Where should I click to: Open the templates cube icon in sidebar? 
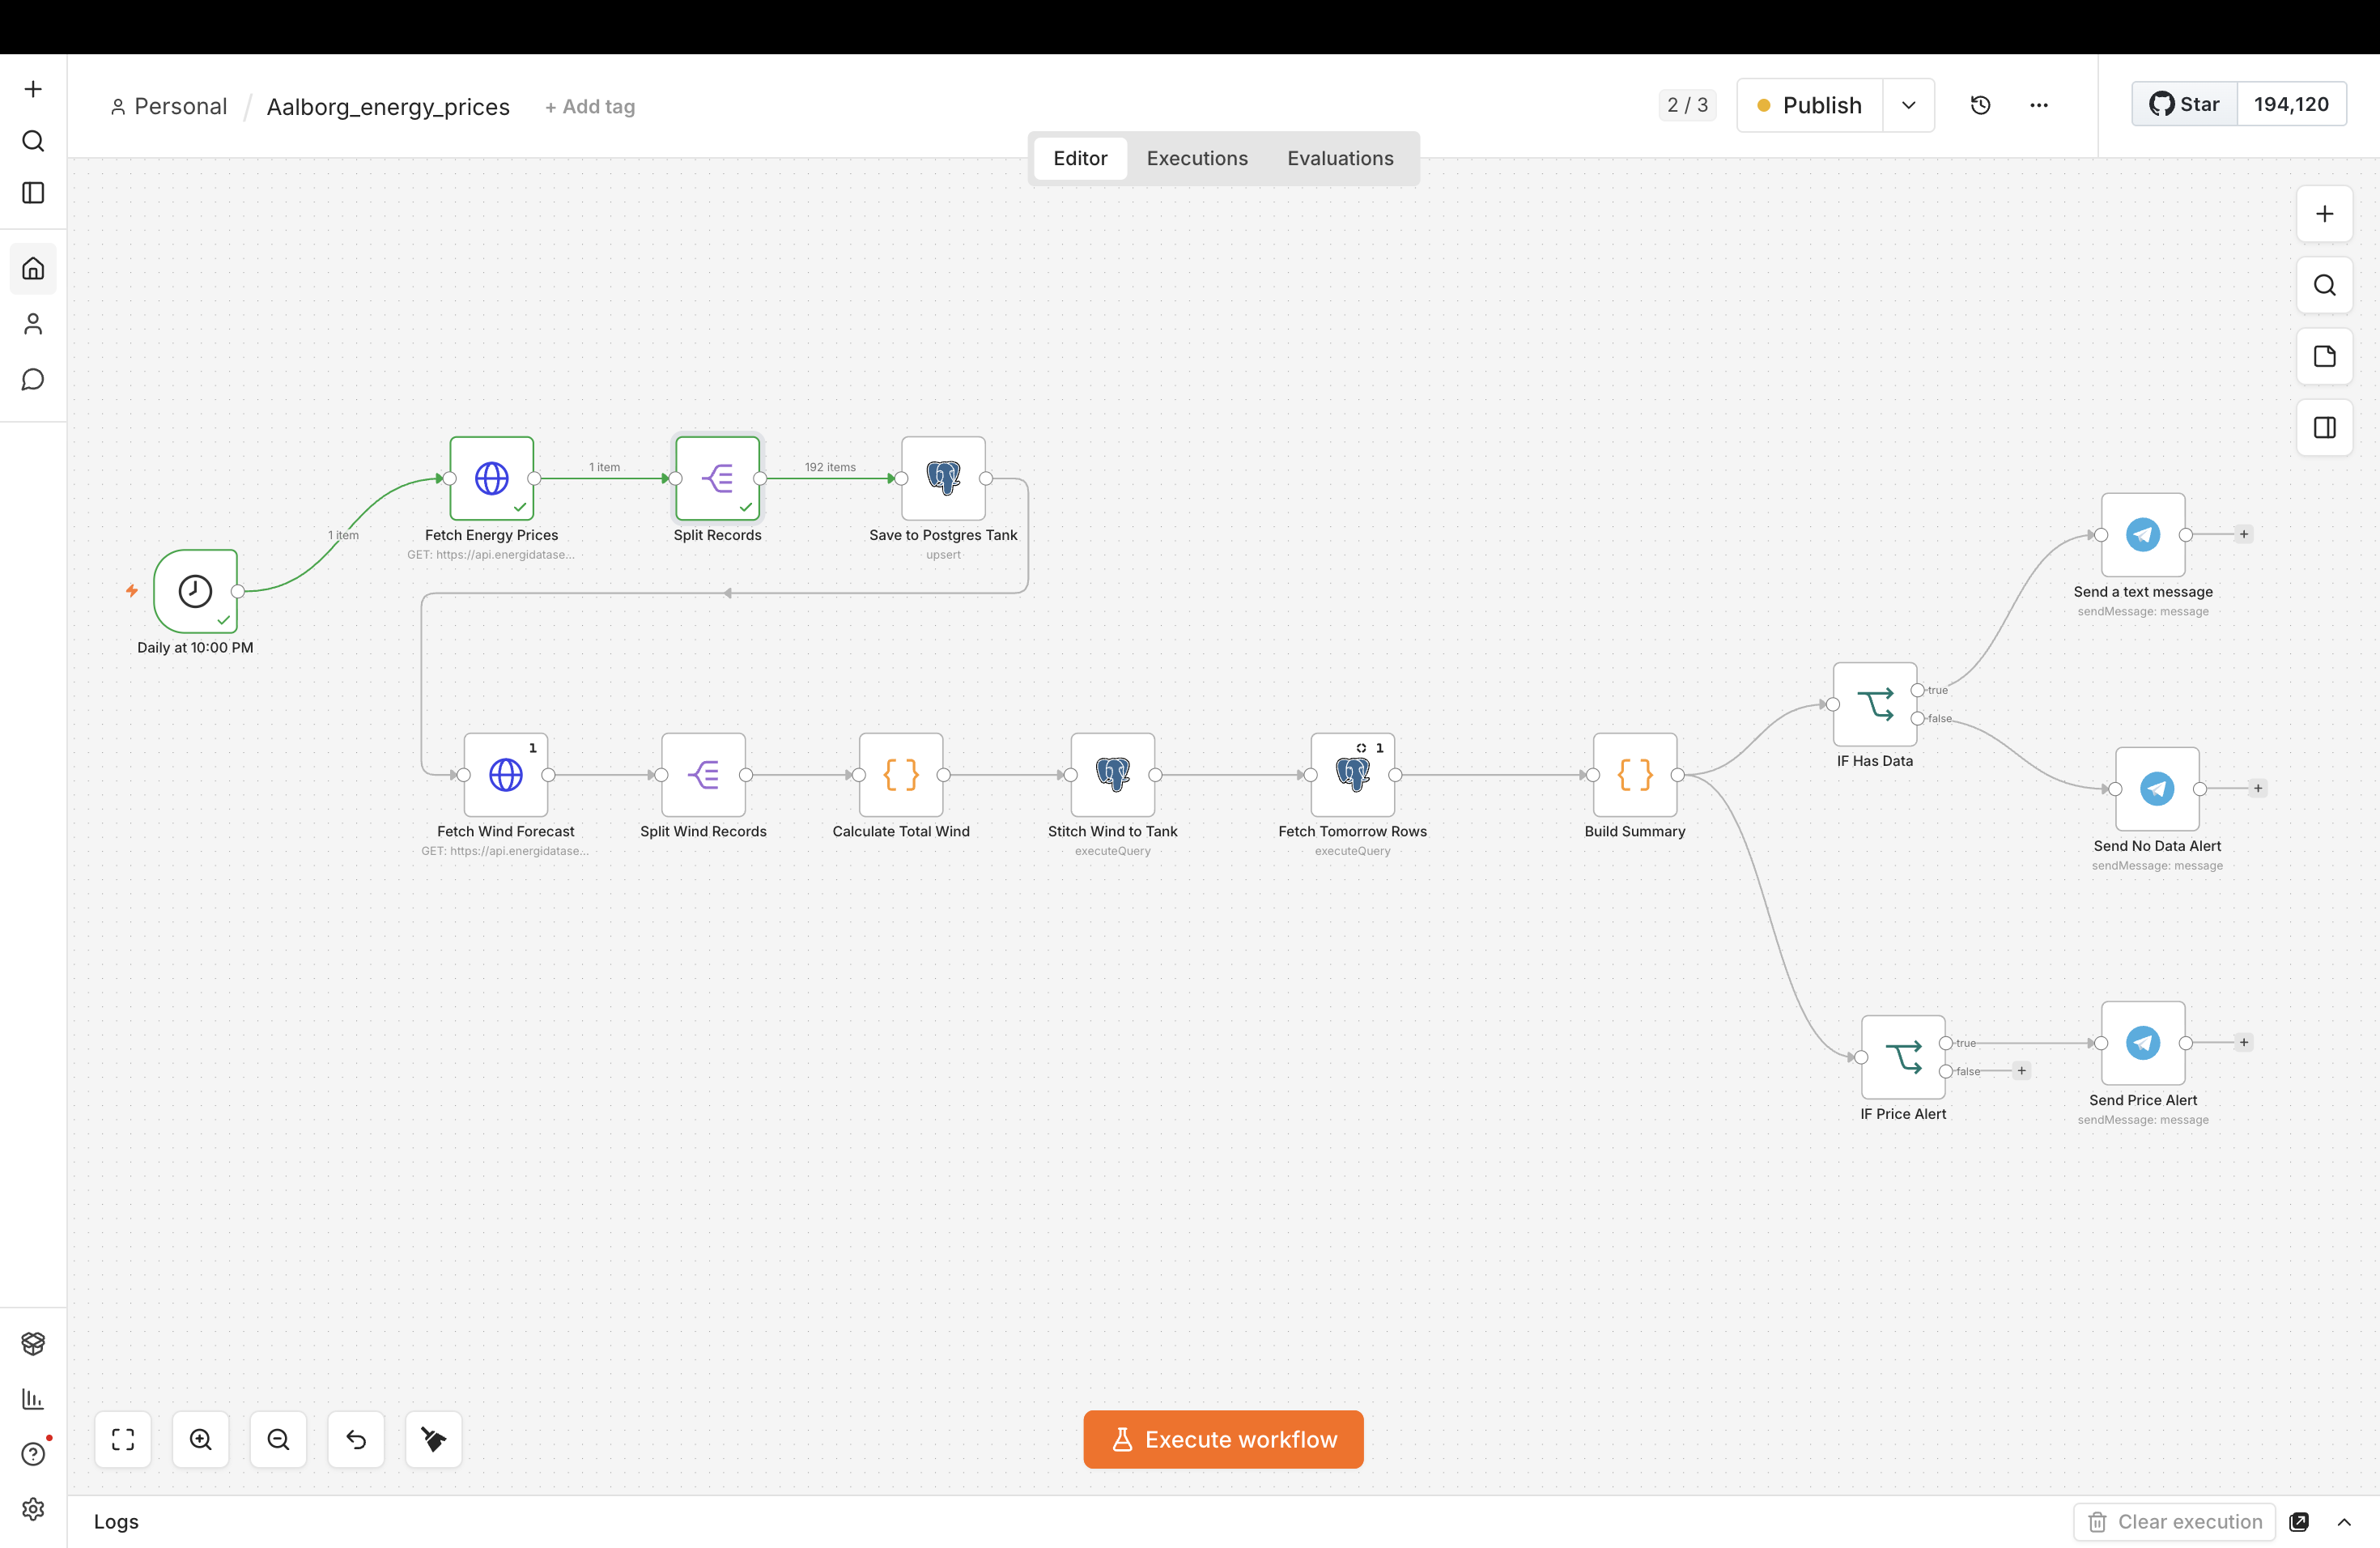point(33,1343)
